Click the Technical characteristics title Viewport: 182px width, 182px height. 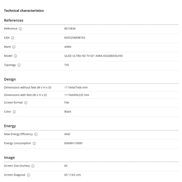(24, 10)
